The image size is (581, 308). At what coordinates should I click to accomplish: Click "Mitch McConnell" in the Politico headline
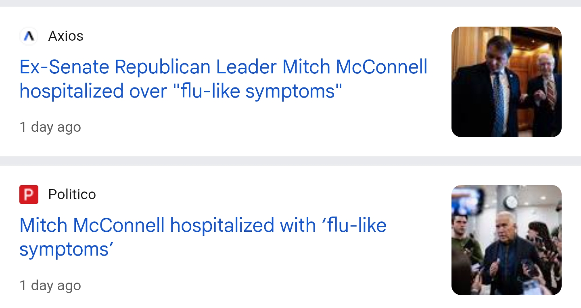pos(92,225)
